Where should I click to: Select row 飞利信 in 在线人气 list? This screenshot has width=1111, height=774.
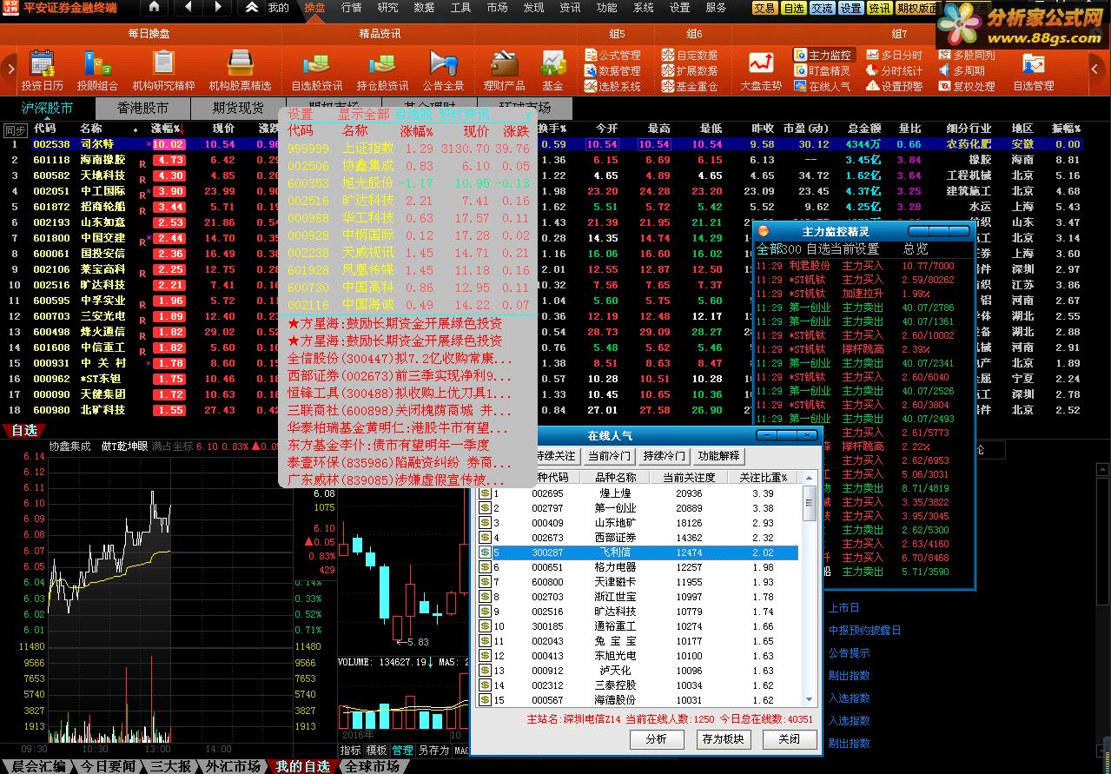(x=638, y=552)
